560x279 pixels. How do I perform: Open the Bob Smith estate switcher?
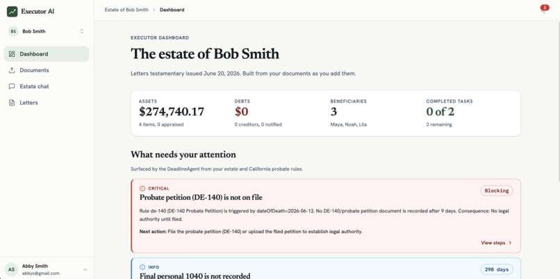(47, 31)
